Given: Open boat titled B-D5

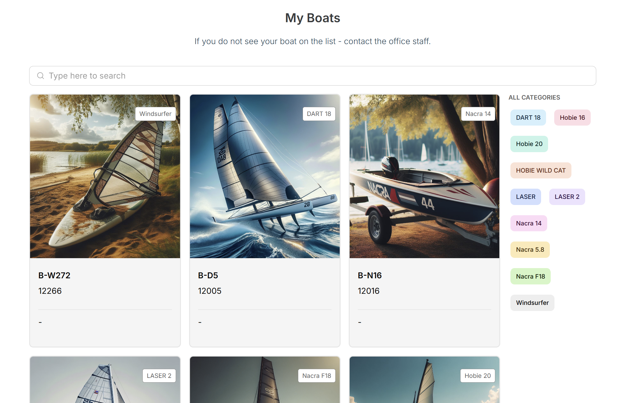Looking at the screenshot, I should (x=208, y=275).
